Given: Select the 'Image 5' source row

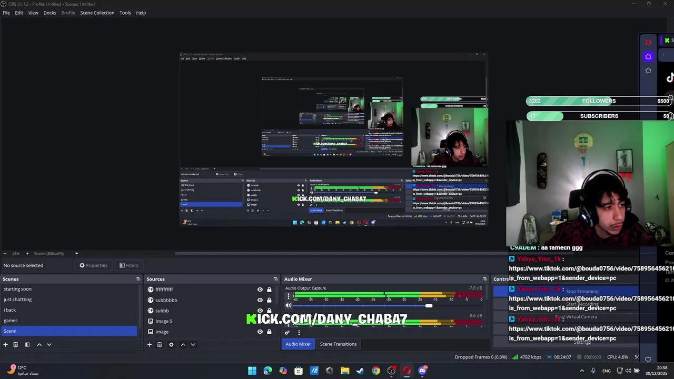Looking at the screenshot, I should (211, 321).
